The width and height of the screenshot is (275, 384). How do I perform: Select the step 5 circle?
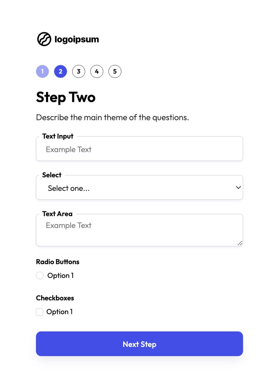(115, 71)
